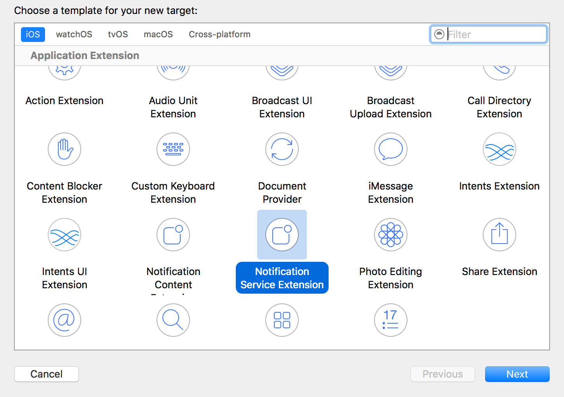
Task: Click the Previous button
Action: click(443, 374)
